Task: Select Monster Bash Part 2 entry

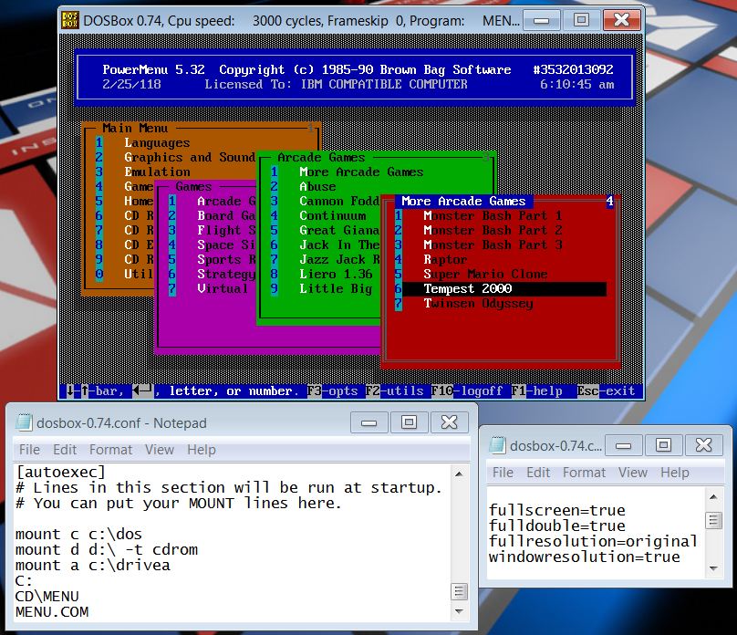Action: (x=493, y=230)
